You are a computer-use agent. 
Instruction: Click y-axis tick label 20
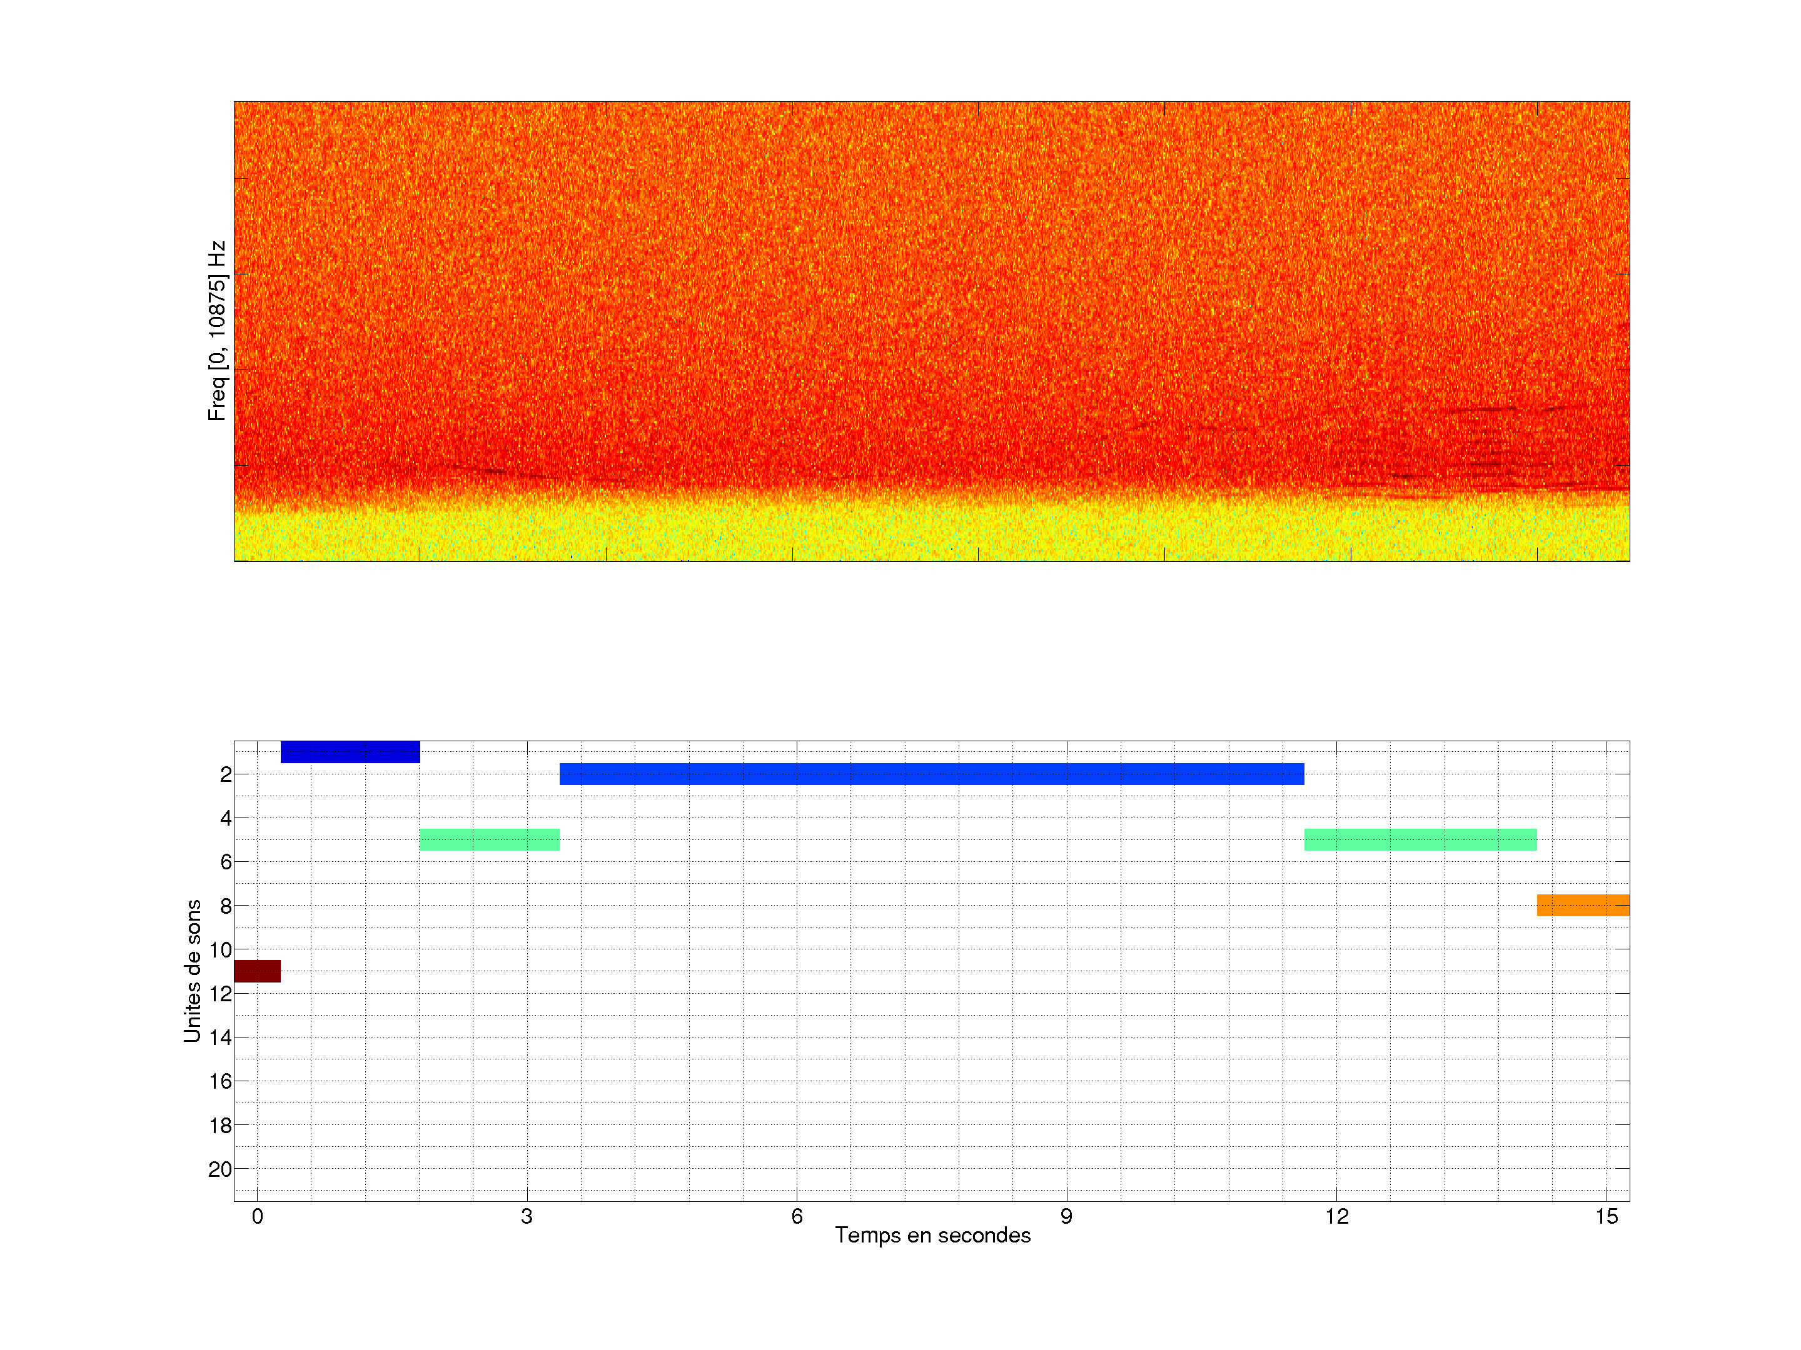220,1169
